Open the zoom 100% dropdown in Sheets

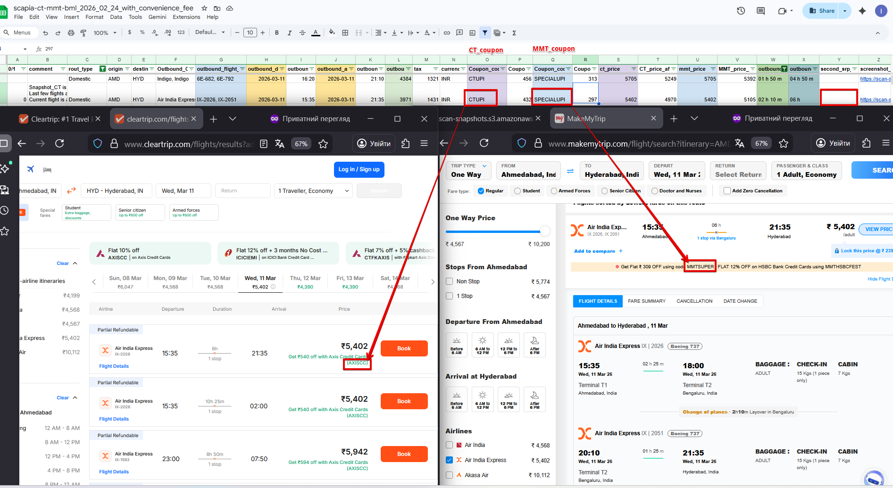105,33
